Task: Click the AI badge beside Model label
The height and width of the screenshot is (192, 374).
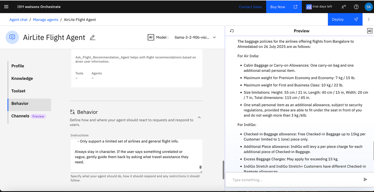Action: click(151, 37)
